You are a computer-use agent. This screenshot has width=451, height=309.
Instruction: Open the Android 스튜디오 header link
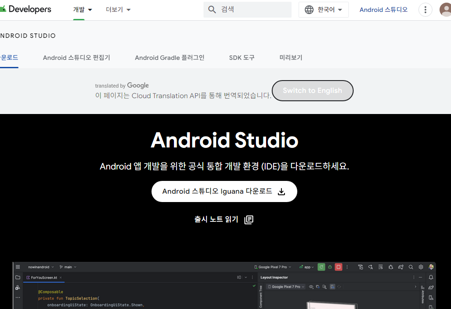coord(384,10)
